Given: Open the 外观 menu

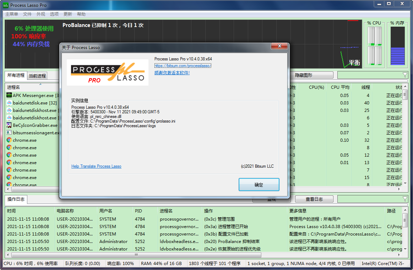Looking at the screenshot, I should [40, 14].
